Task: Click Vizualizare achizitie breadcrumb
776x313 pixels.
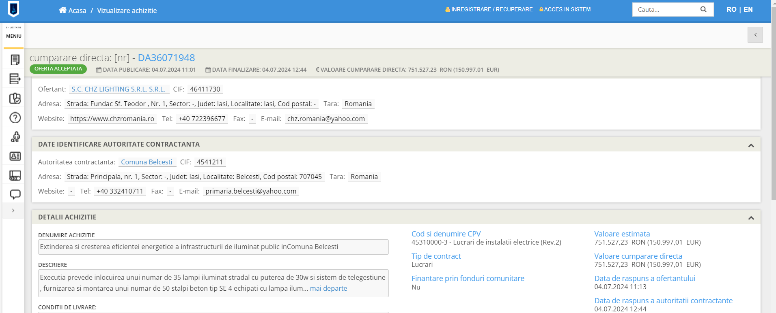Action: 127,11
